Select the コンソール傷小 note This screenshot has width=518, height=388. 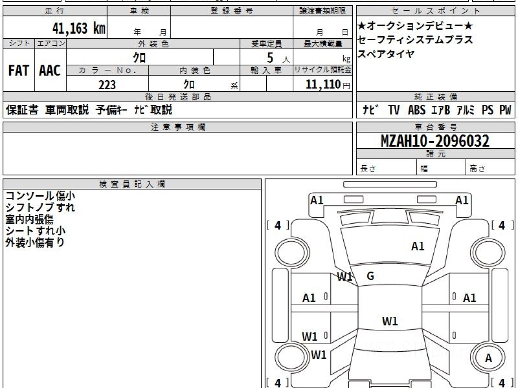pyautogui.click(x=40, y=195)
